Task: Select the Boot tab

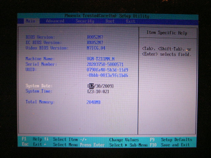Action: (110, 21)
